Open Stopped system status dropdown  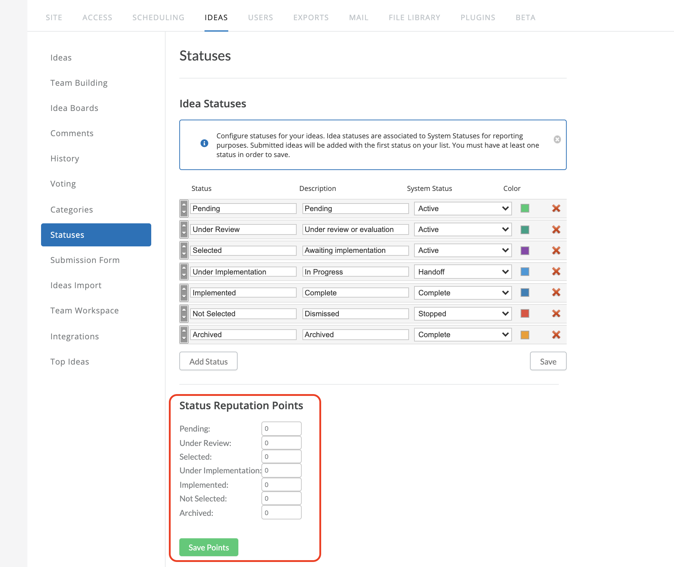point(463,314)
